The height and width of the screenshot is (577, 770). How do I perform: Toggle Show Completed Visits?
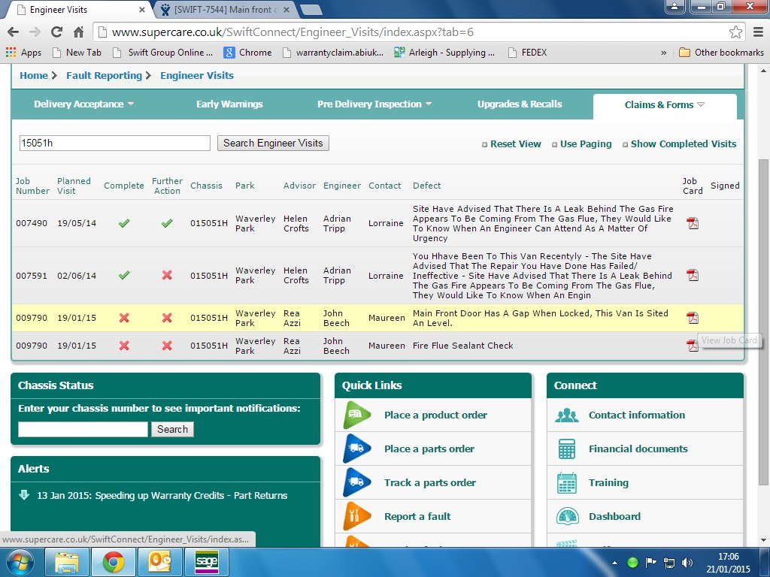pos(679,144)
